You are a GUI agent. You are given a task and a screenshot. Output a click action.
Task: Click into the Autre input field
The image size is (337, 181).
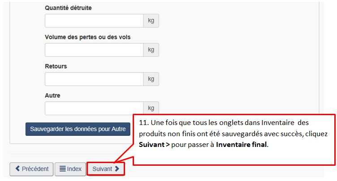pos(94,108)
